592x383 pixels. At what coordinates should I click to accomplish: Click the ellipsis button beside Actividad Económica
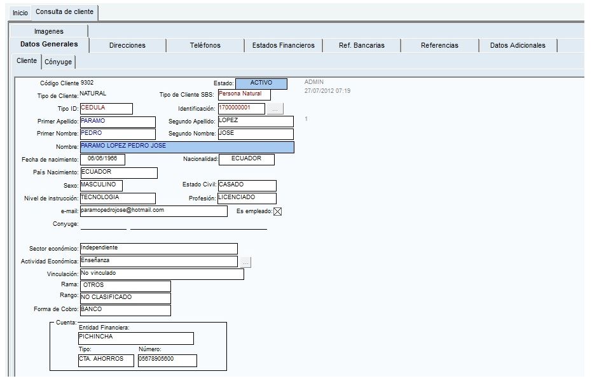[x=245, y=262]
